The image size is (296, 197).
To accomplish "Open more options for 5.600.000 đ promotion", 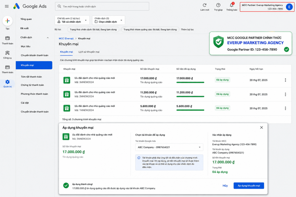I will (285, 108).
